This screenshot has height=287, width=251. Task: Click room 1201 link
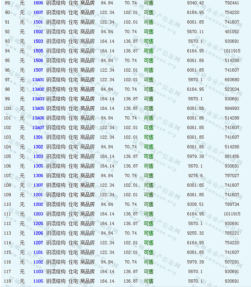[x=38, y=195]
